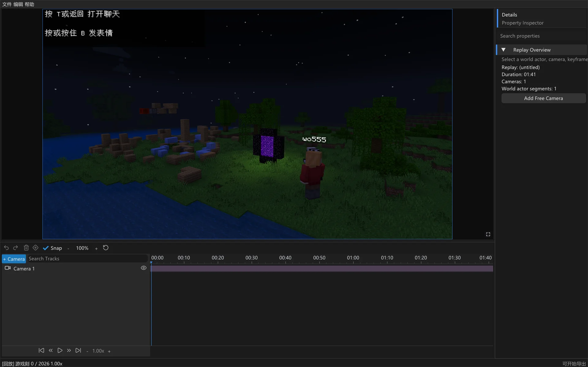The height and width of the screenshot is (367, 588).
Task: Select the Camera 1 track row
Action: [75, 268]
